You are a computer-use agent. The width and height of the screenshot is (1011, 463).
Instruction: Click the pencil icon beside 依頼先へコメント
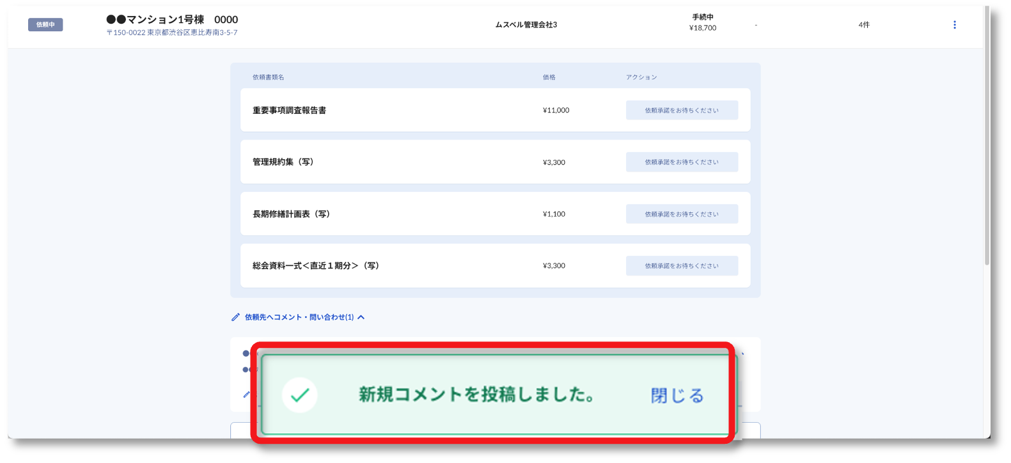coord(235,317)
